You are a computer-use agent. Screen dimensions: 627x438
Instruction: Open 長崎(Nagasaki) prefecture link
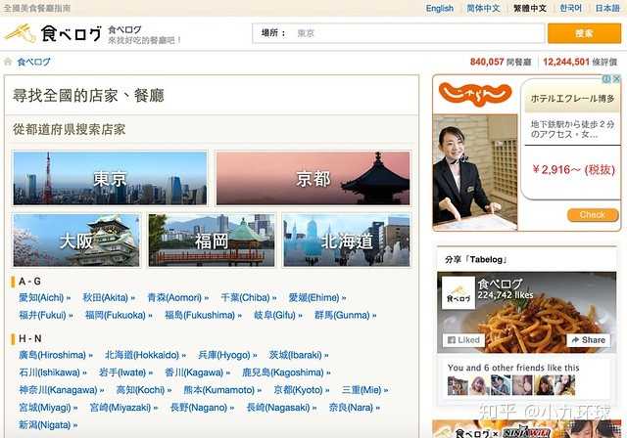[x=281, y=408]
